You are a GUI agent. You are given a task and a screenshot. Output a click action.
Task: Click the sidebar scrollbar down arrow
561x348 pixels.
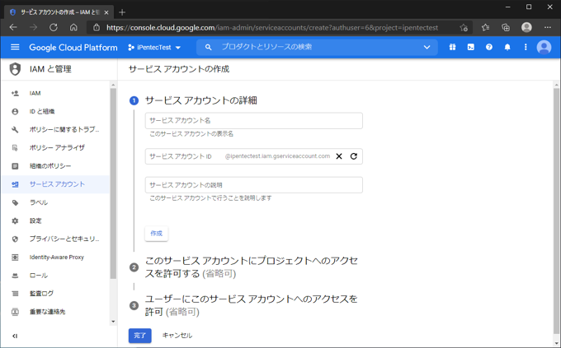point(113,321)
